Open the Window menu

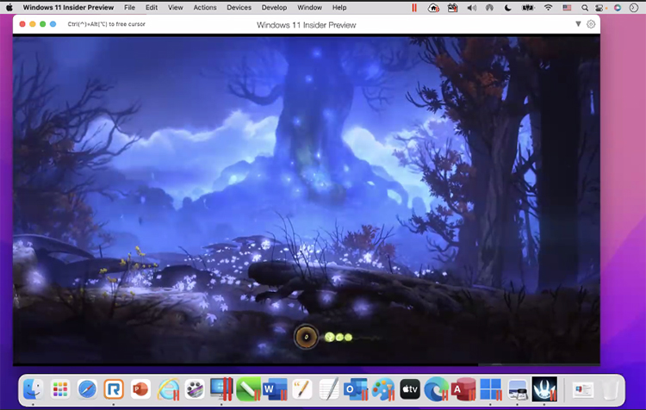[x=310, y=8]
